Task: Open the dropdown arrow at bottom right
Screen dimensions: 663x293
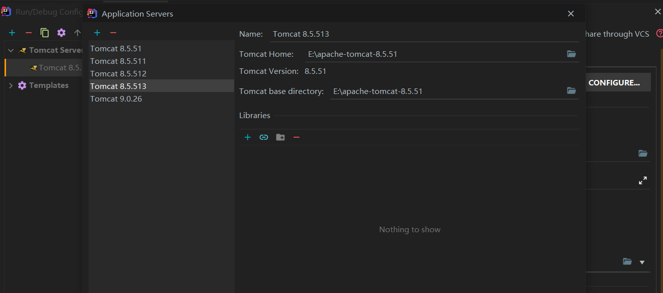Action: point(642,262)
